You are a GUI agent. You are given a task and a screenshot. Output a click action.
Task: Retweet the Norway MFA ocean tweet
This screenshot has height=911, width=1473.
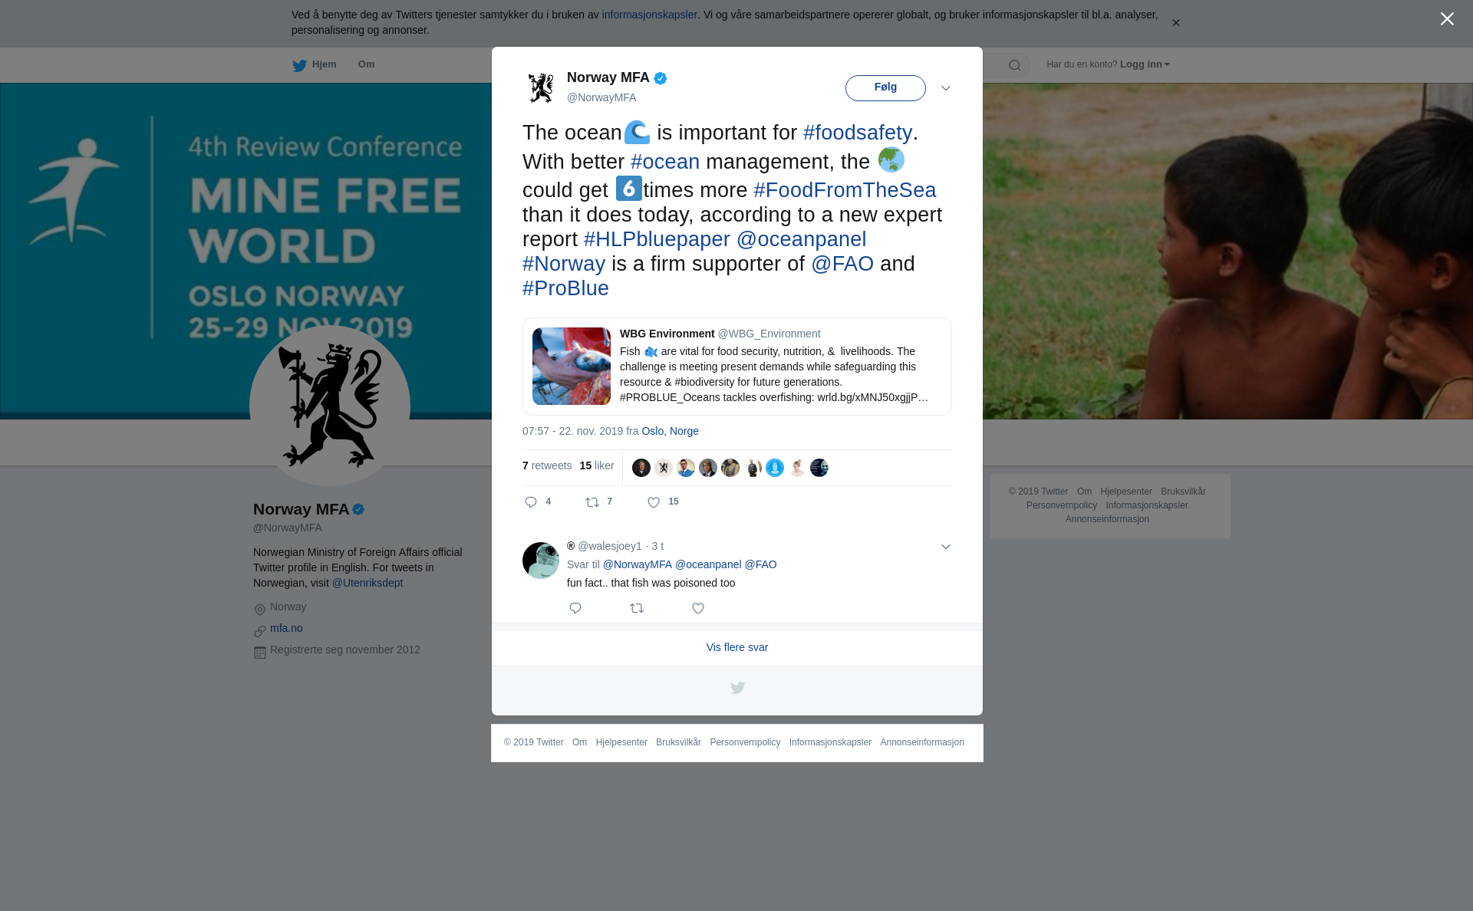tap(592, 502)
